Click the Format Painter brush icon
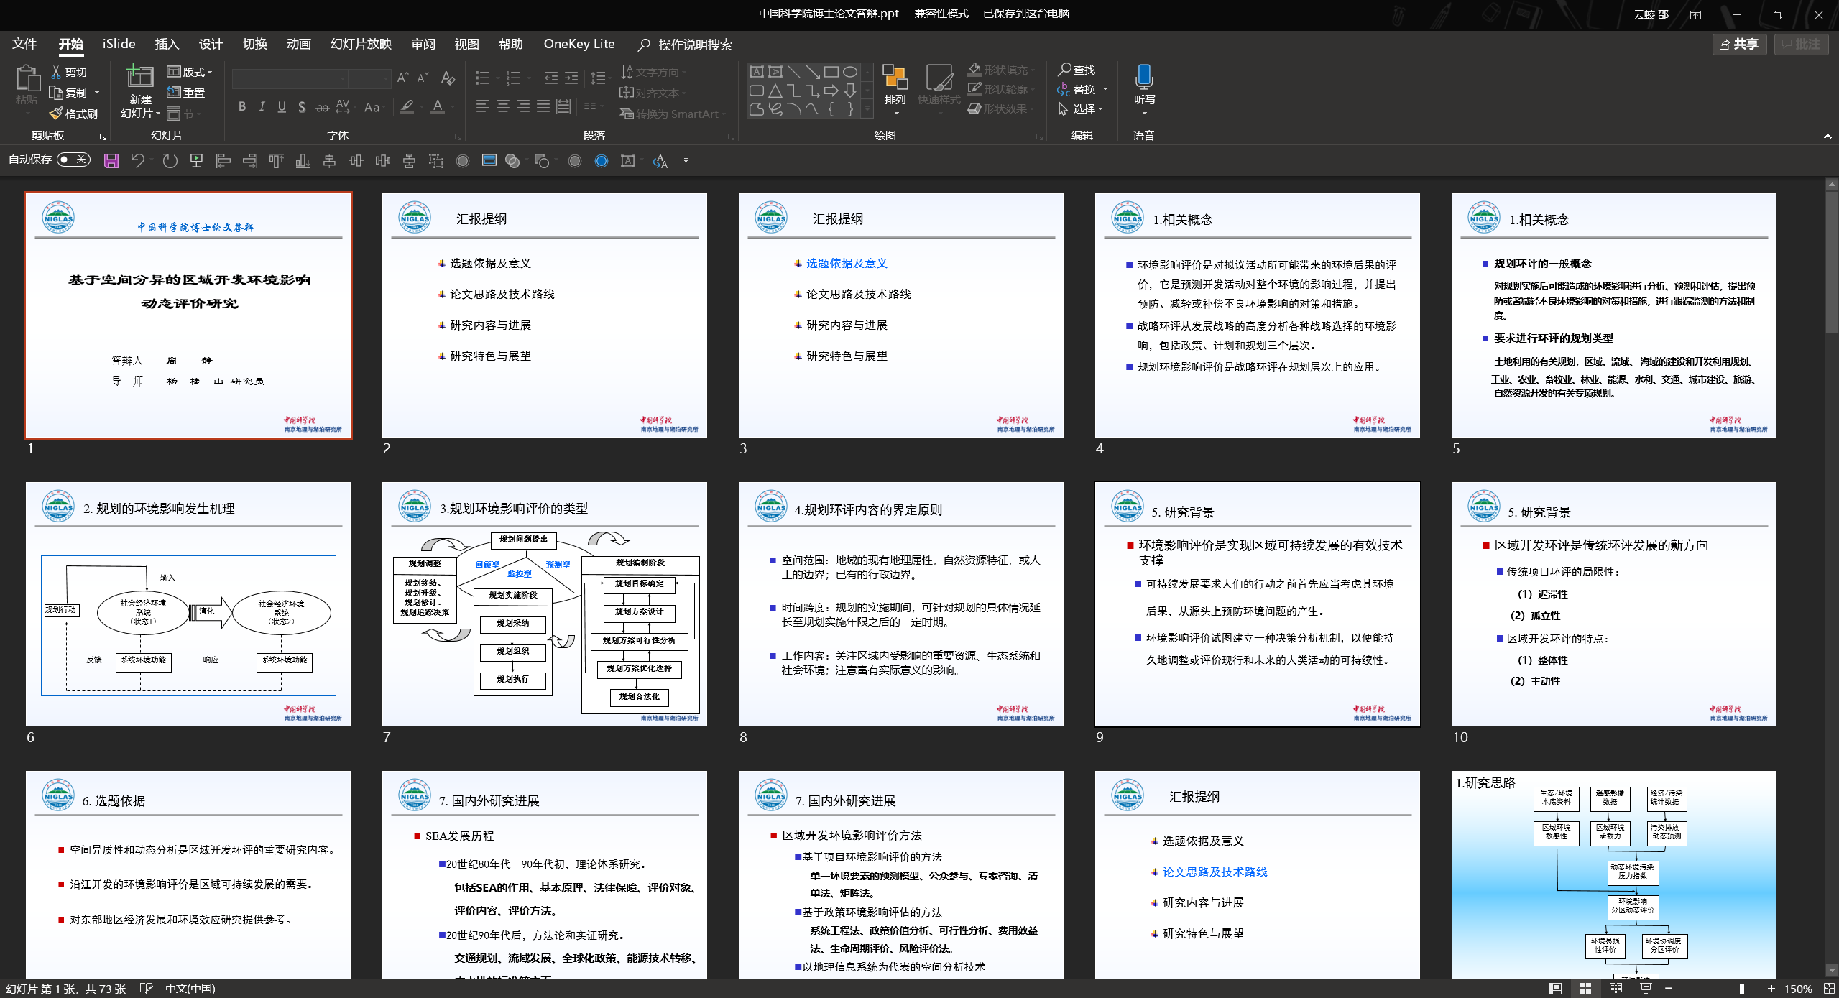The width and height of the screenshot is (1839, 998). click(x=57, y=114)
